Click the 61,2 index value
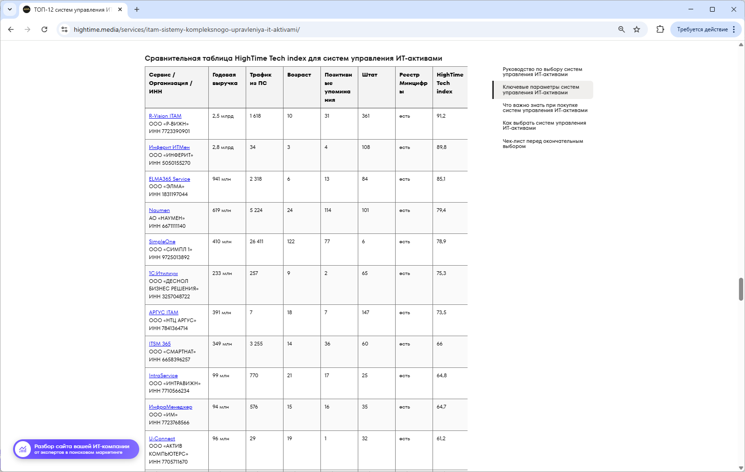 [441, 438]
